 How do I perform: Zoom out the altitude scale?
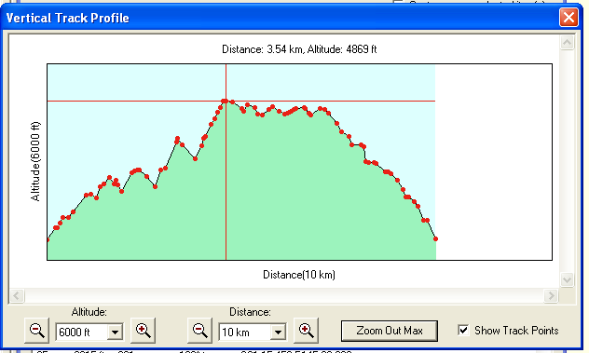pos(36,331)
